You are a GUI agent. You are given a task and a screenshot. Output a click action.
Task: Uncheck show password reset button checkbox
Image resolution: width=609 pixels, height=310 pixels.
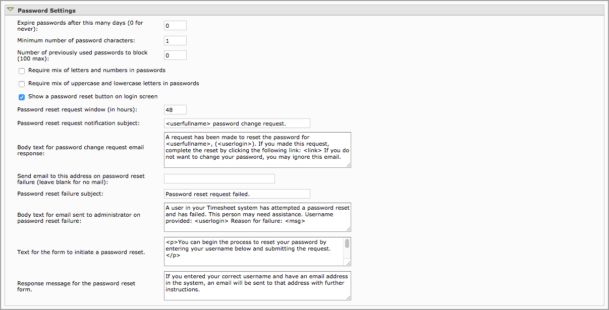[x=22, y=97]
